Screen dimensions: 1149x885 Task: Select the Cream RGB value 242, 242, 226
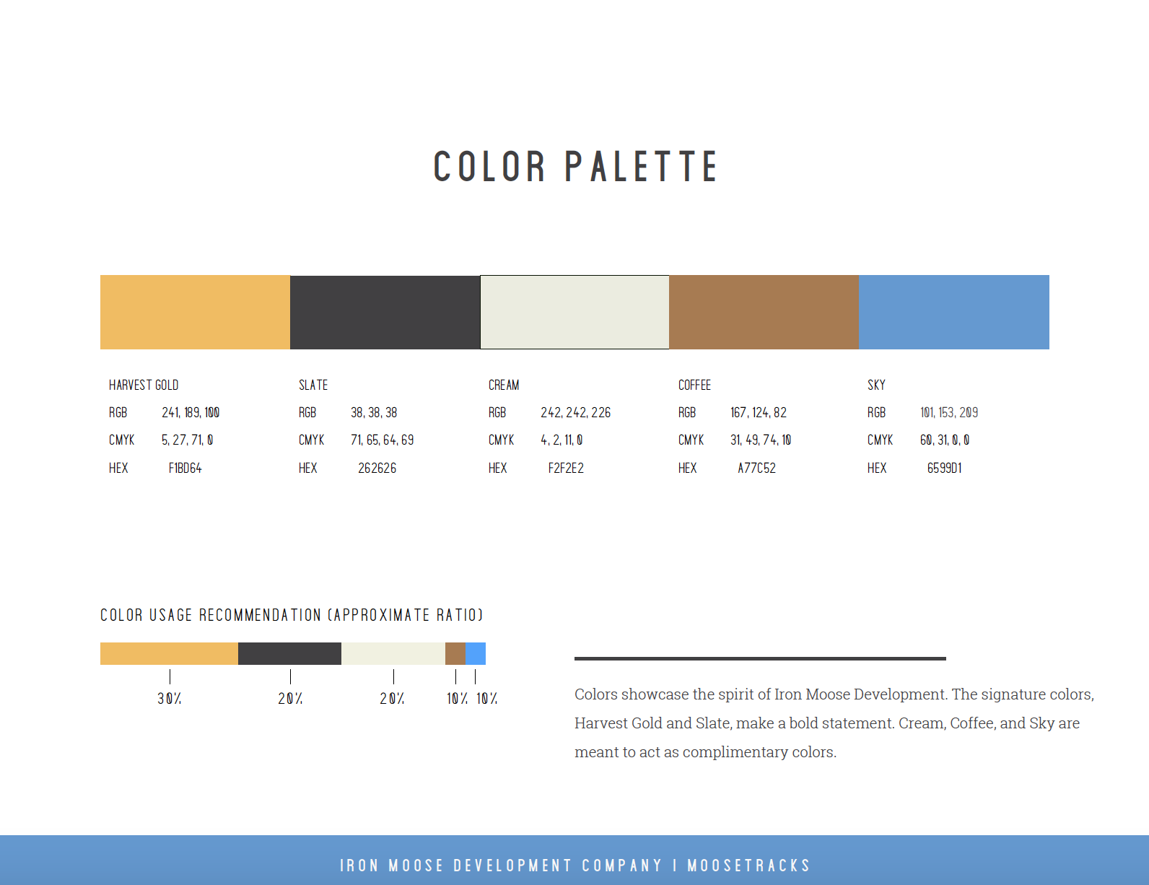pos(576,412)
